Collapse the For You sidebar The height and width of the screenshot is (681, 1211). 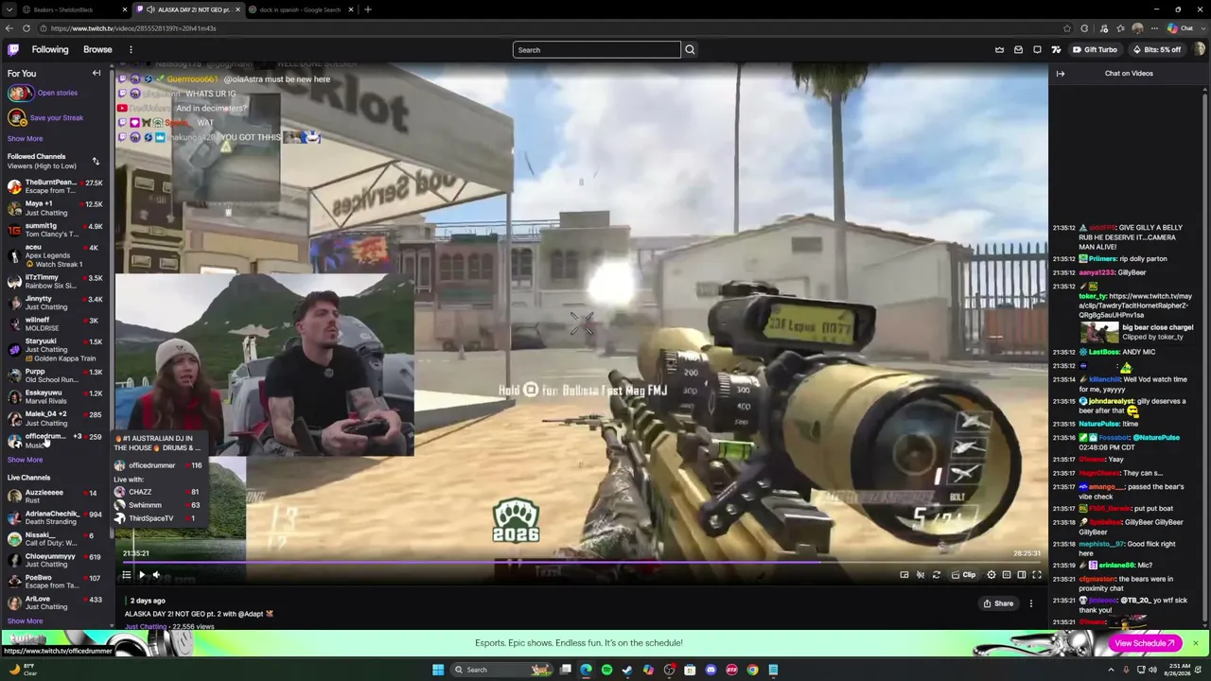tap(96, 73)
